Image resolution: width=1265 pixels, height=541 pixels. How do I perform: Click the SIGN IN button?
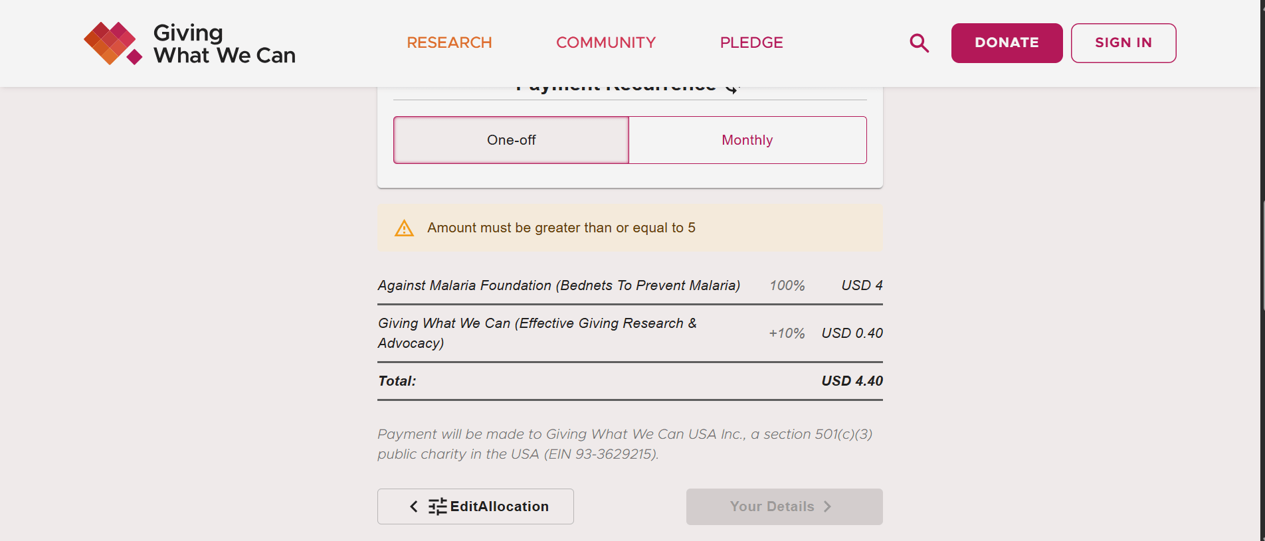[x=1123, y=43]
